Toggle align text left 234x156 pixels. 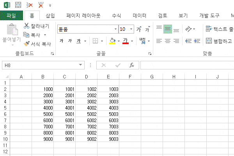tap(159, 41)
